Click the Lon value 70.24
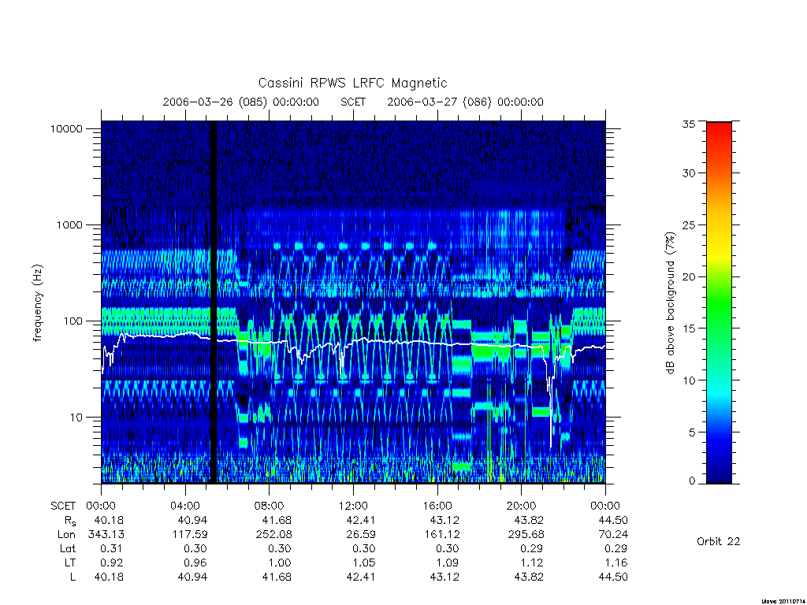The width and height of the screenshot is (807, 605). [613, 535]
